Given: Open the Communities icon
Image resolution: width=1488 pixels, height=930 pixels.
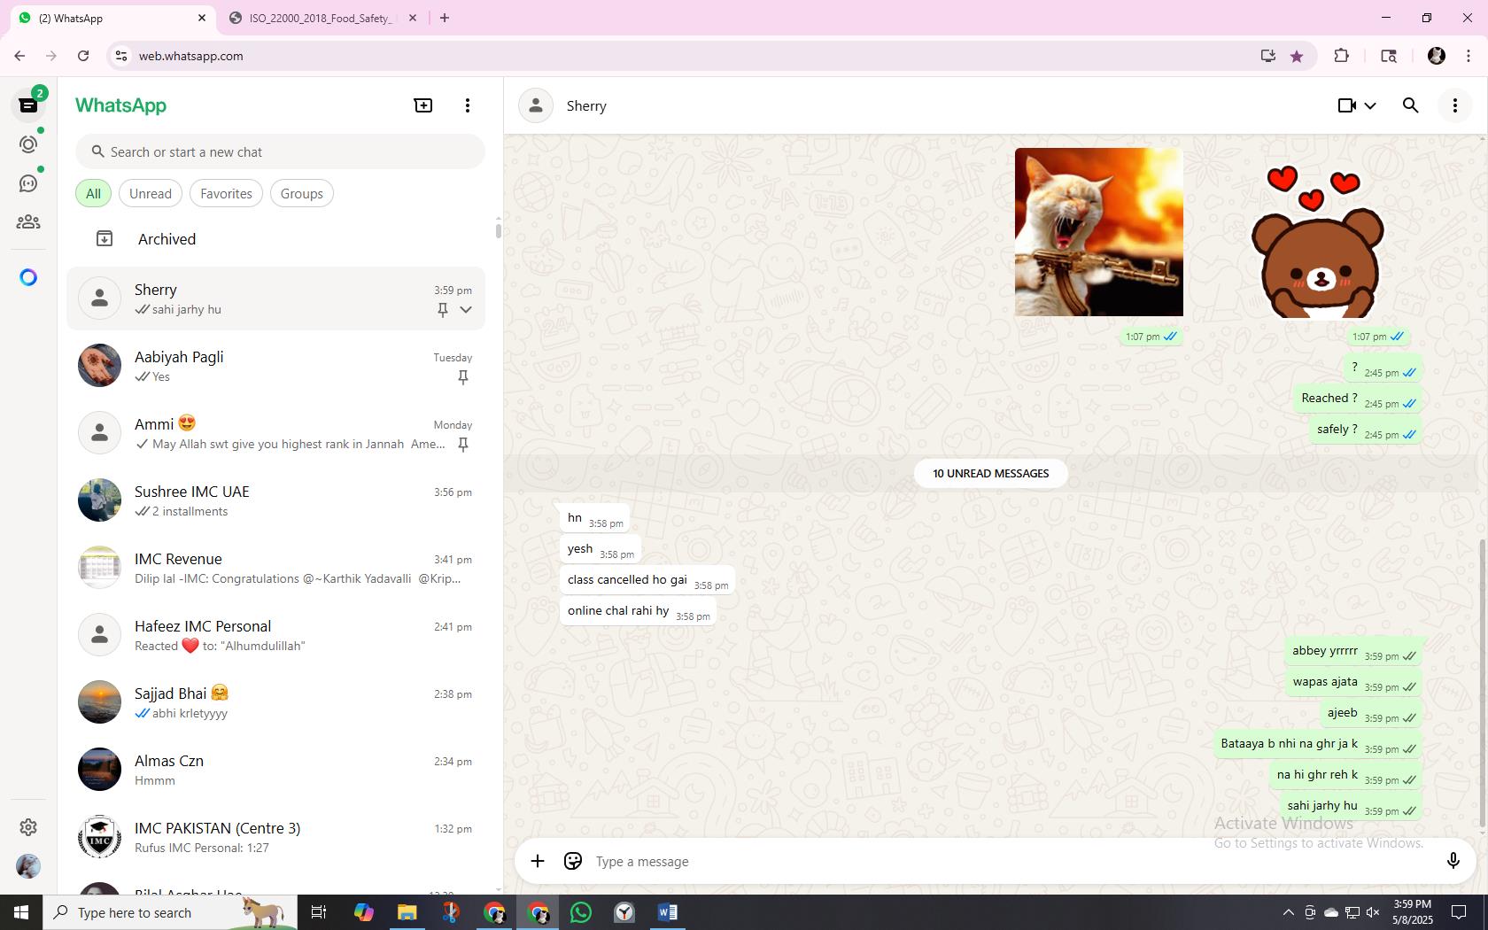Looking at the screenshot, I should (28, 222).
